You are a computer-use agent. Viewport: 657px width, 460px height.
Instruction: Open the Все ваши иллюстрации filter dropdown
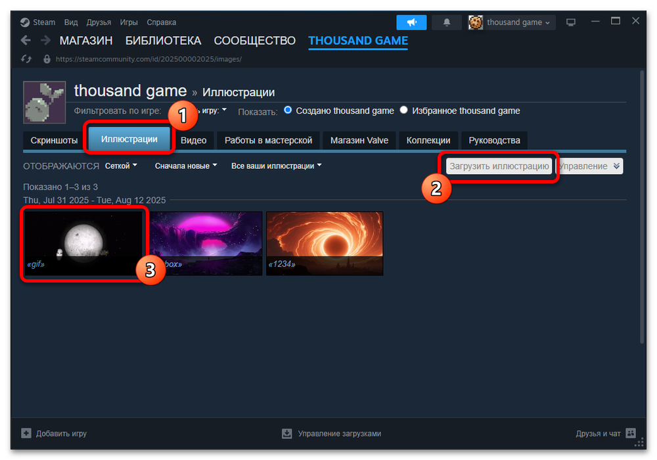coord(277,166)
